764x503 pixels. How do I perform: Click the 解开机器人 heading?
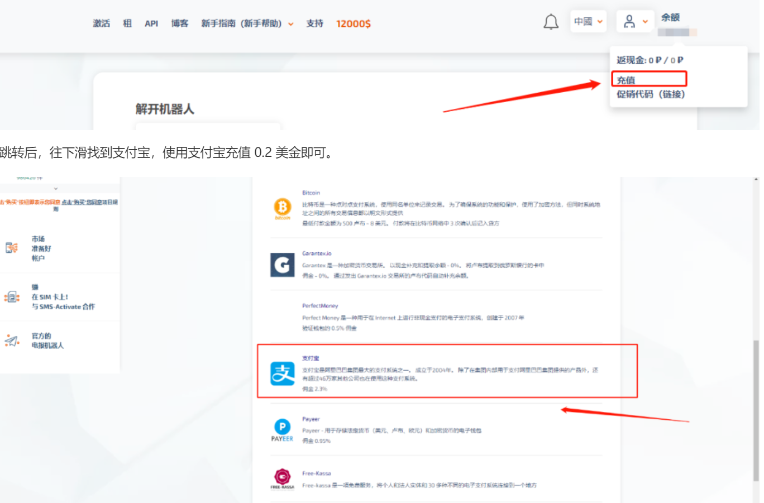tap(165, 109)
